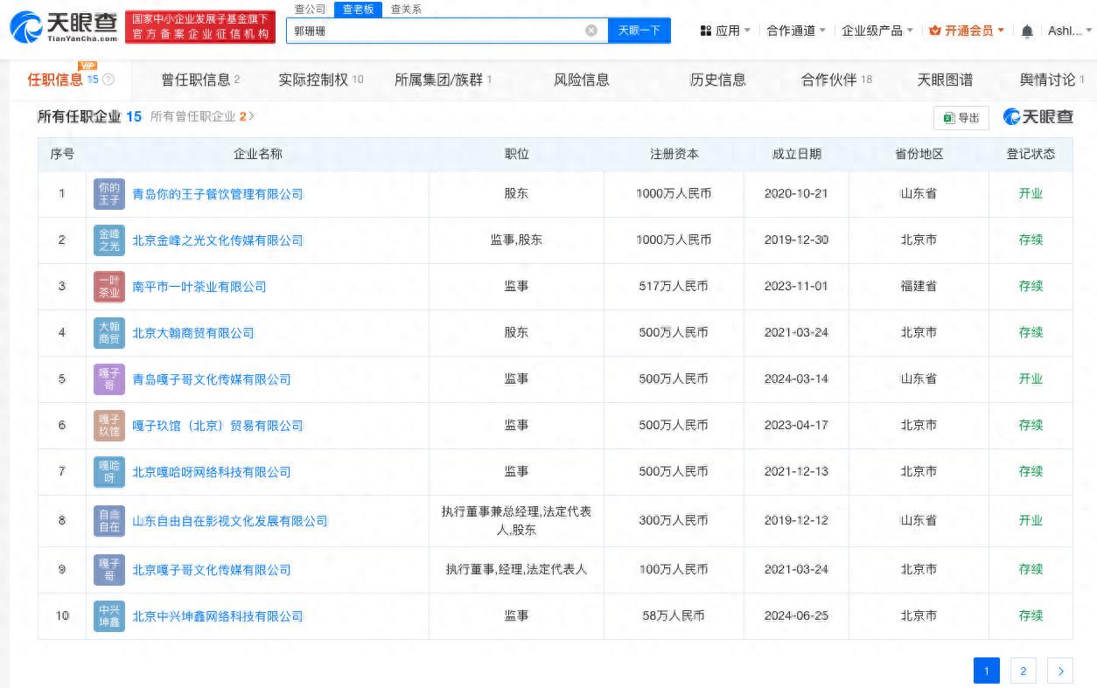Click the 你的王子 company logo
The image size is (1097, 688).
click(109, 194)
